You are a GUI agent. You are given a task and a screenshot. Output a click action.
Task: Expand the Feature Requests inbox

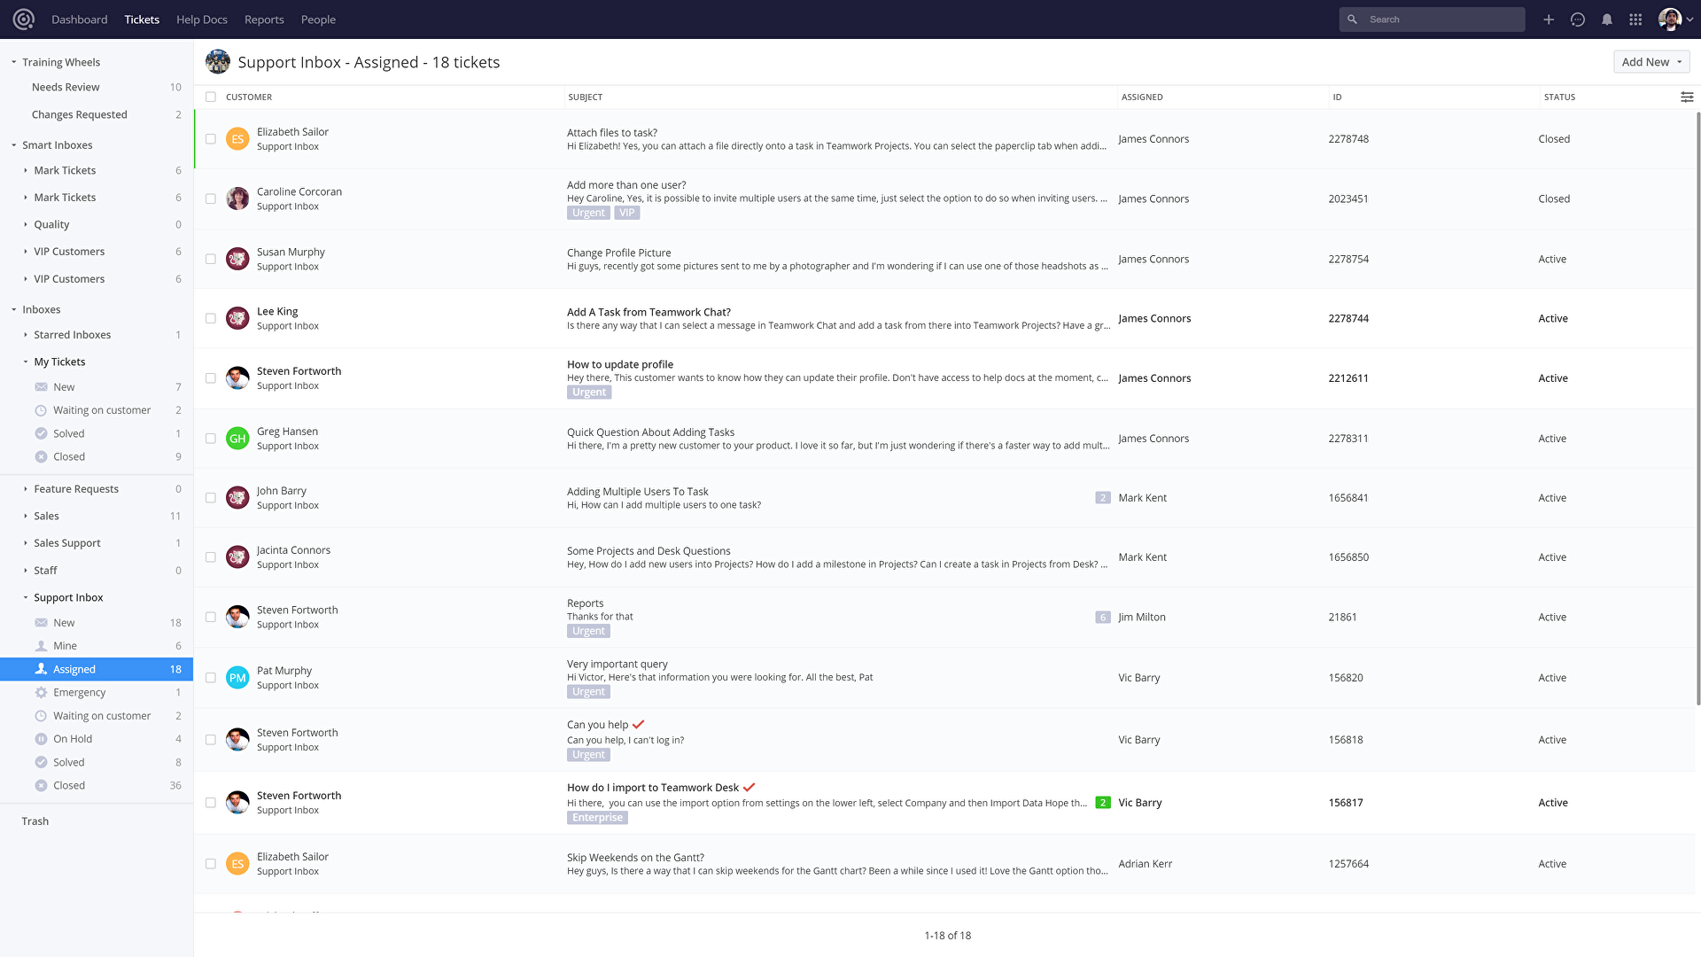tap(26, 489)
